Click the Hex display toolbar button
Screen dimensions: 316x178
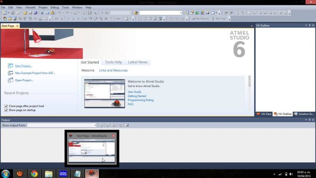tap(118, 19)
